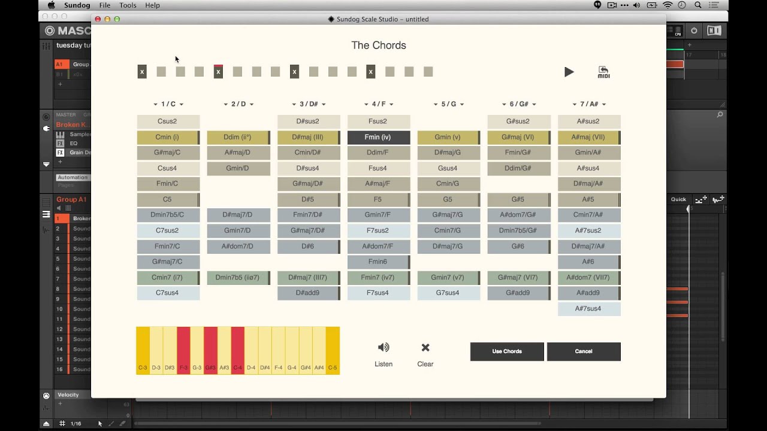
Task: Open the arrow left of 7 / A#
Action: click(x=575, y=104)
